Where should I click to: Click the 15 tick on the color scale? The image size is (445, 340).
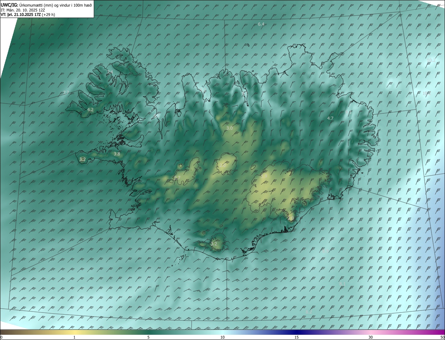(x=297, y=337)
